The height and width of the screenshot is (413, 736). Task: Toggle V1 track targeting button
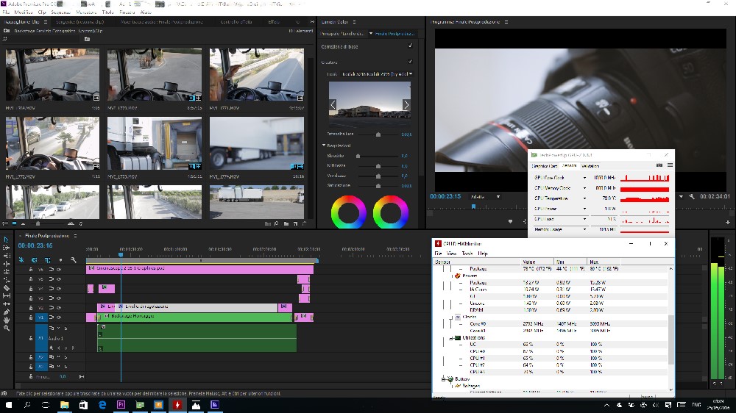[x=40, y=317]
